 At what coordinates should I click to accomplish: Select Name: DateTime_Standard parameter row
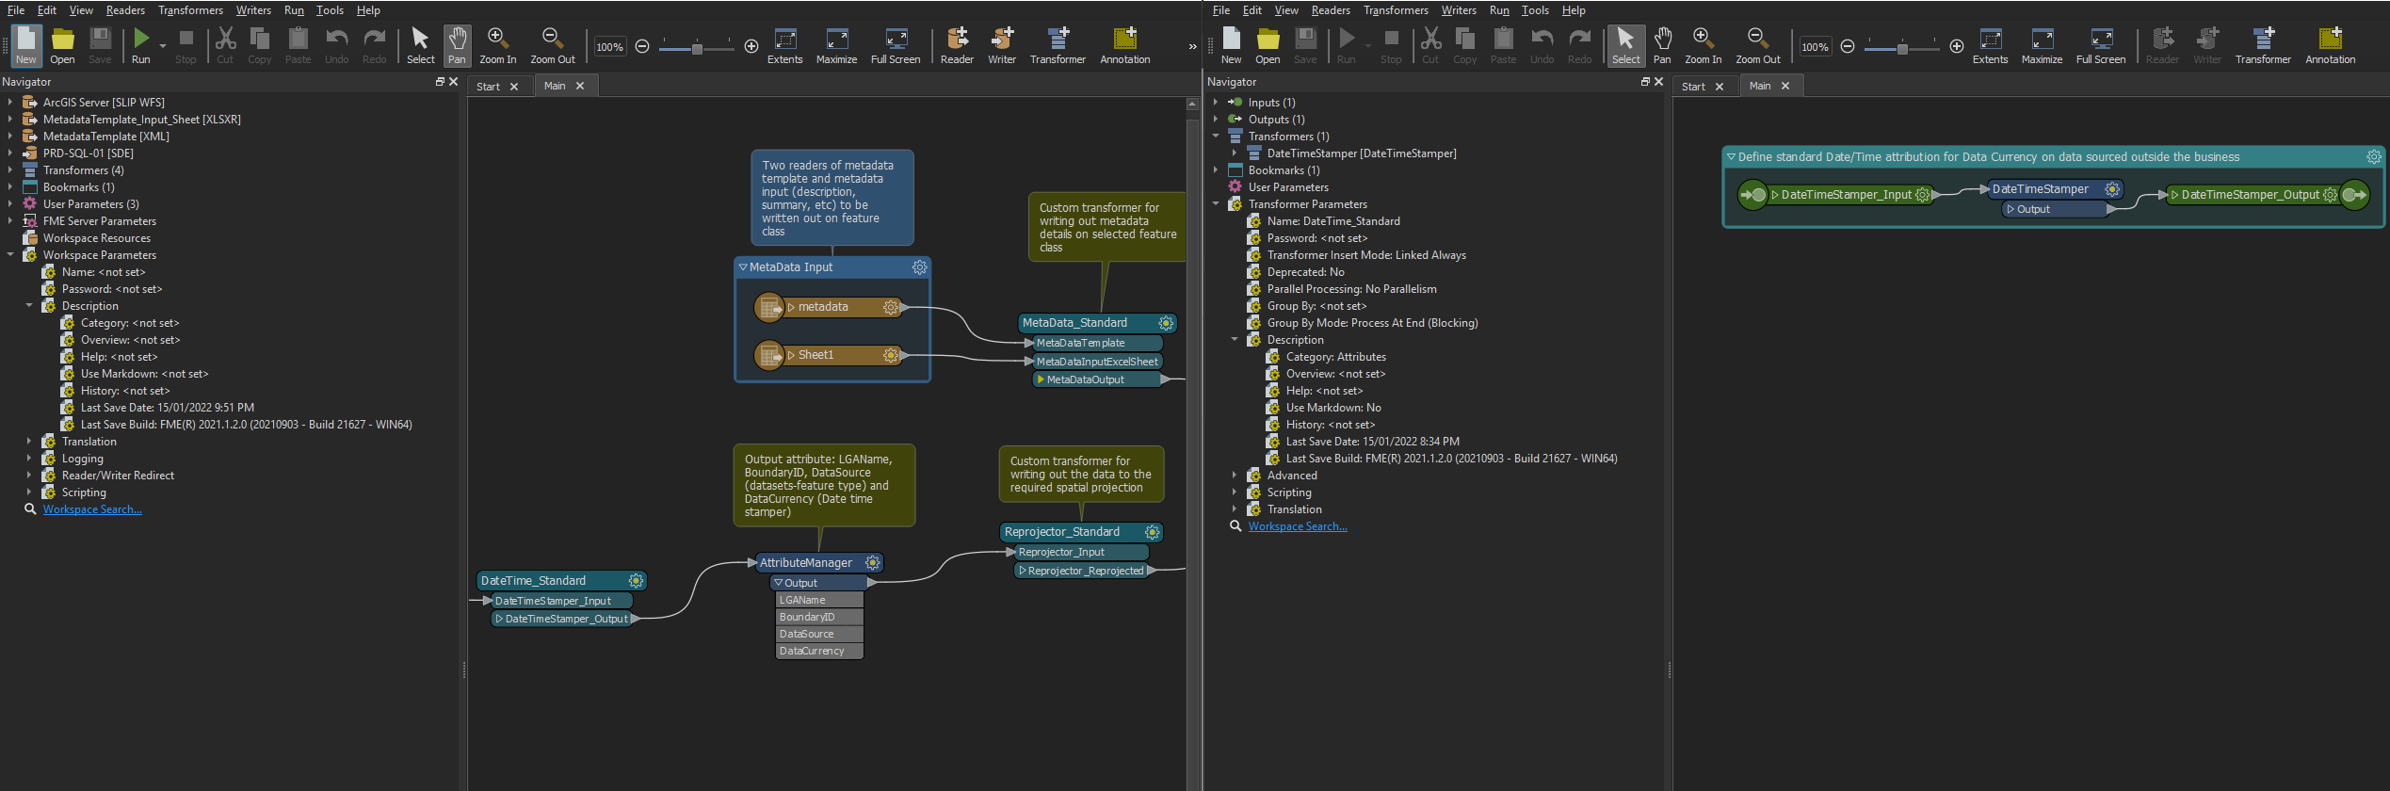click(x=1333, y=221)
